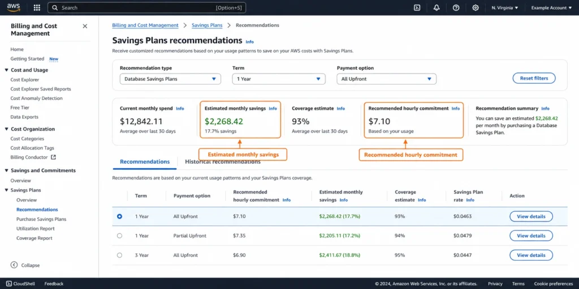579x289 pixels.
Task: Open Cost Categories in the sidebar
Action: 27,139
